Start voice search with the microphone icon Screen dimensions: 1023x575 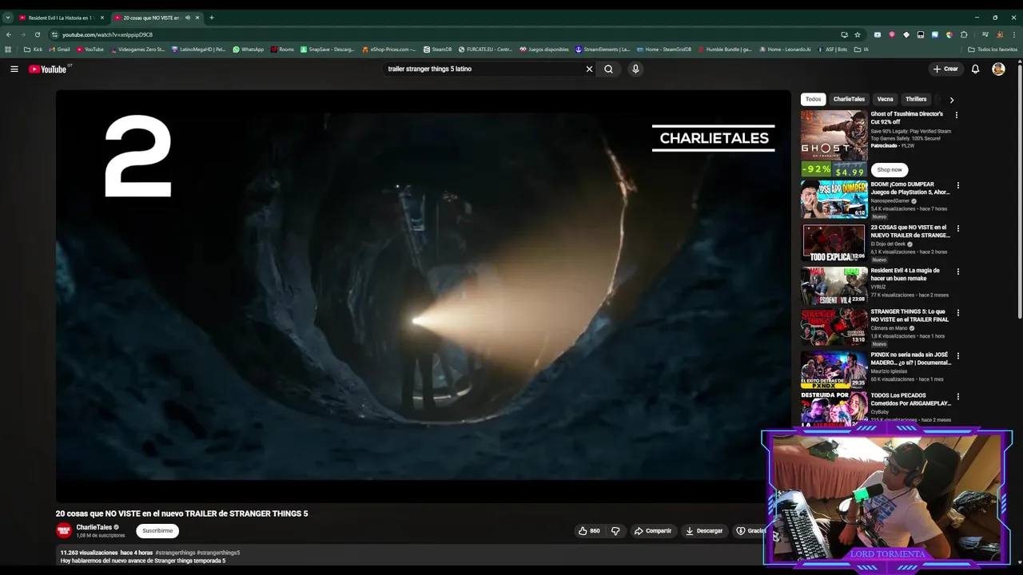635,69
